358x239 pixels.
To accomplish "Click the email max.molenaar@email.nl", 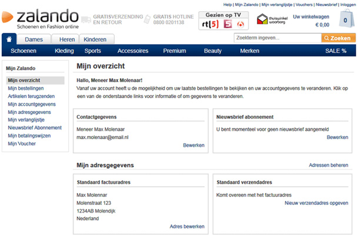I will point(102,137).
